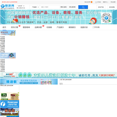Open the 首页 navigation tab
The width and height of the screenshot is (117, 117).
(4, 27)
